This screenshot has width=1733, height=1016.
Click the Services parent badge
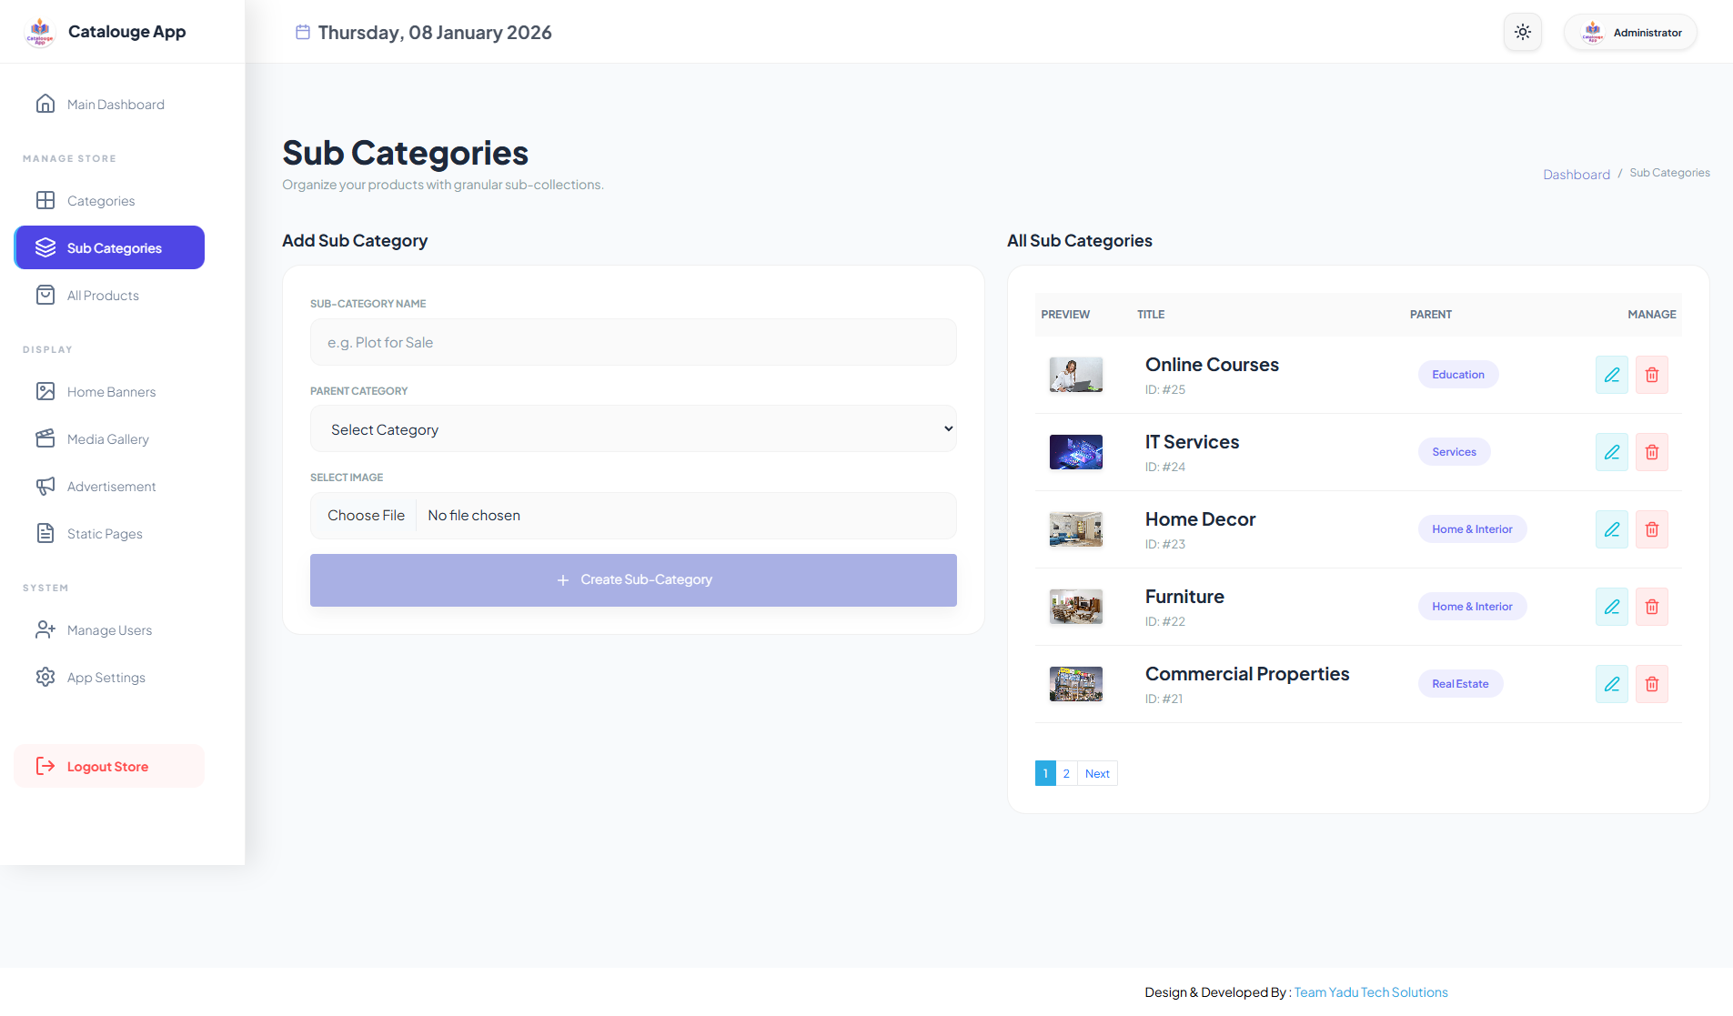[1454, 452]
